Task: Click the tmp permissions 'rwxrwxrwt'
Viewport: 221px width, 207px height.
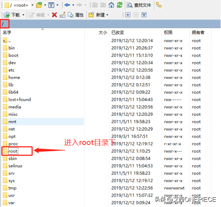Action: [174, 188]
